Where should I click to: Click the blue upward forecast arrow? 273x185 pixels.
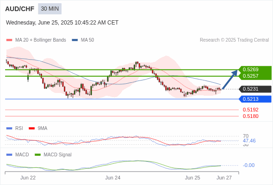point(230,80)
